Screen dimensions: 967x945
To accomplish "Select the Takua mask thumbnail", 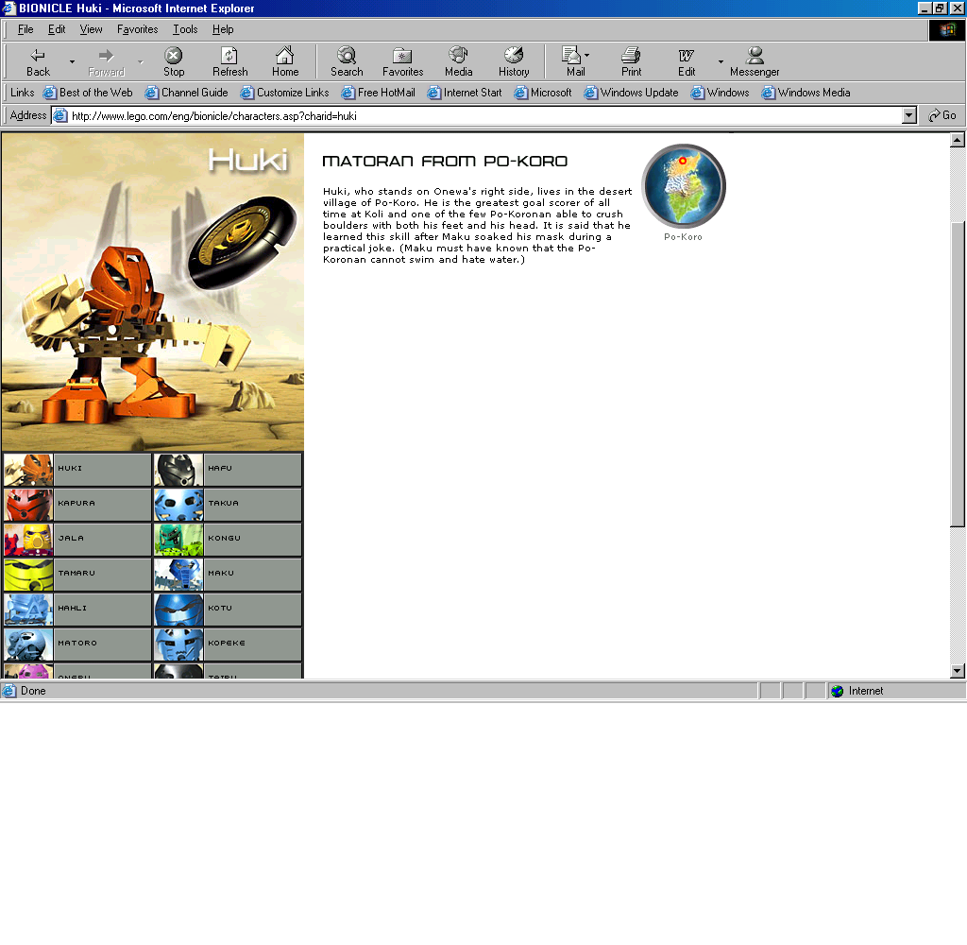I will coord(178,505).
